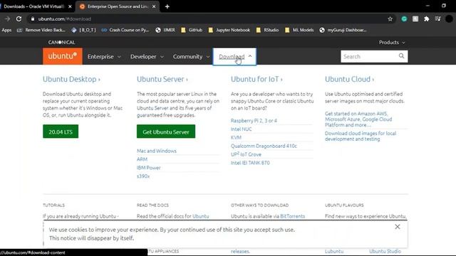Open the BitTorrents link

(293, 216)
